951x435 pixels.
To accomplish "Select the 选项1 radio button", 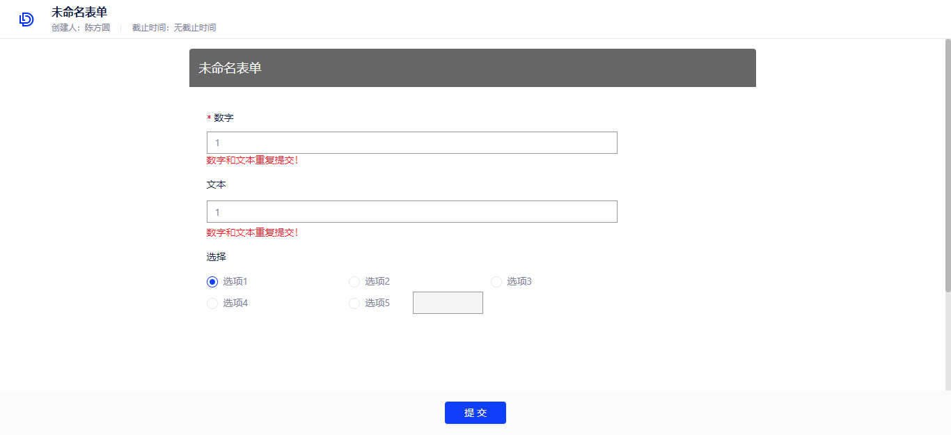I will coord(212,281).
